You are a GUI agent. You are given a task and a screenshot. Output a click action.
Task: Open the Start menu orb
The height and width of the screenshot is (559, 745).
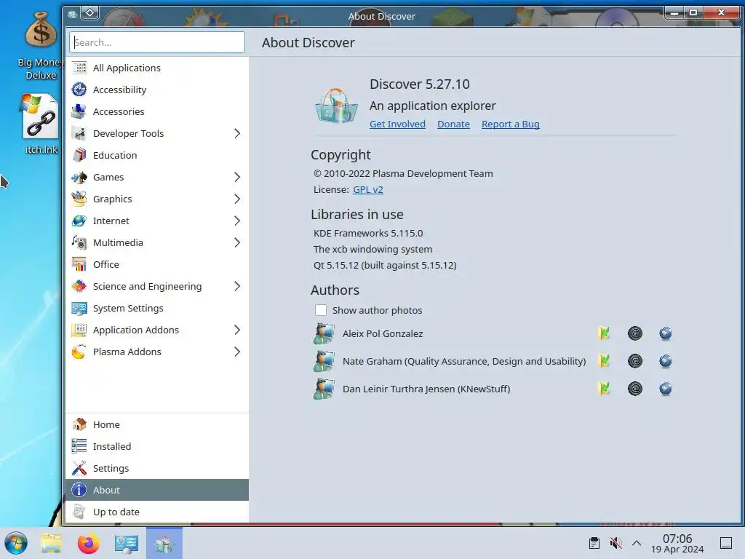coord(16,543)
